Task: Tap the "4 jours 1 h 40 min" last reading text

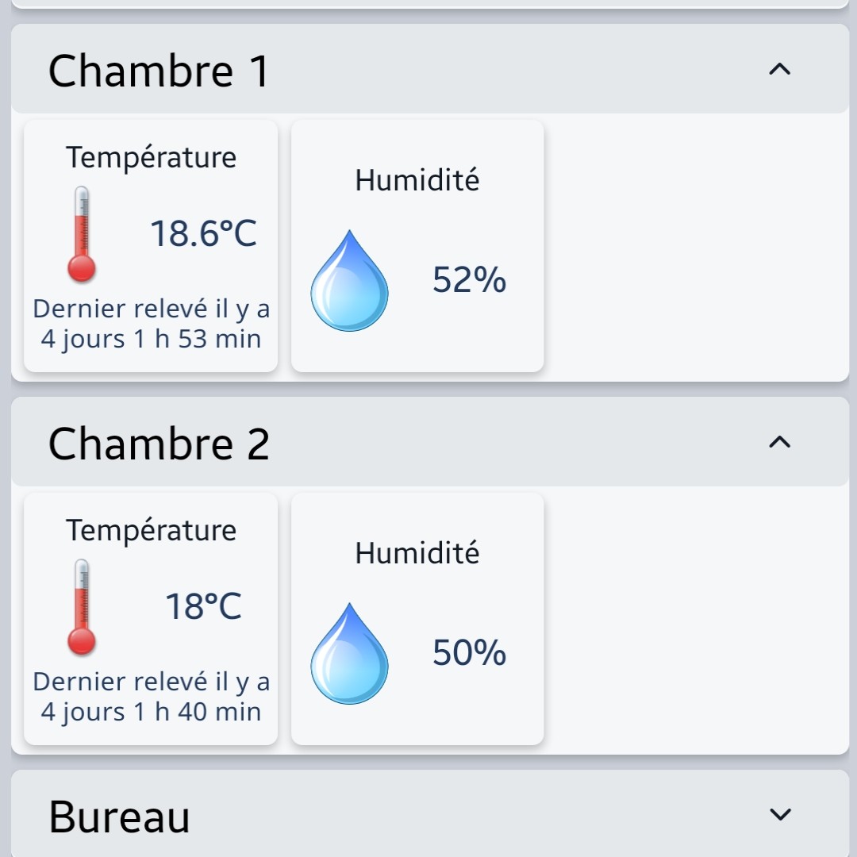Action: click(x=151, y=713)
